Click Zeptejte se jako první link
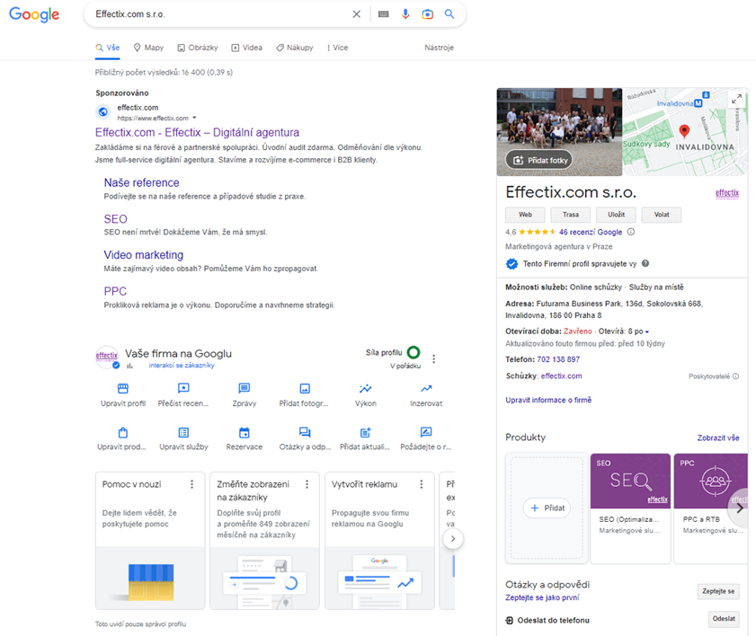The width and height of the screenshot is (756, 636). tap(542, 597)
